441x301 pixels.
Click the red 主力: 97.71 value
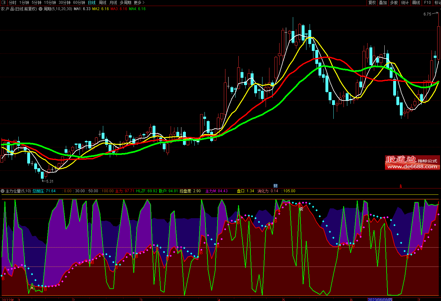125,191
